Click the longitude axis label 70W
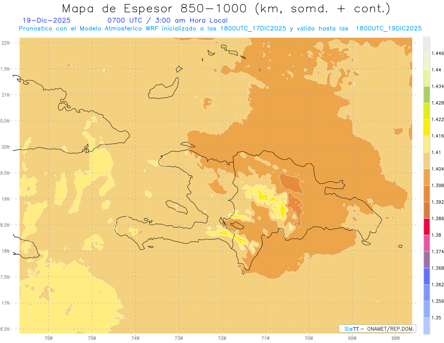 (309, 338)
